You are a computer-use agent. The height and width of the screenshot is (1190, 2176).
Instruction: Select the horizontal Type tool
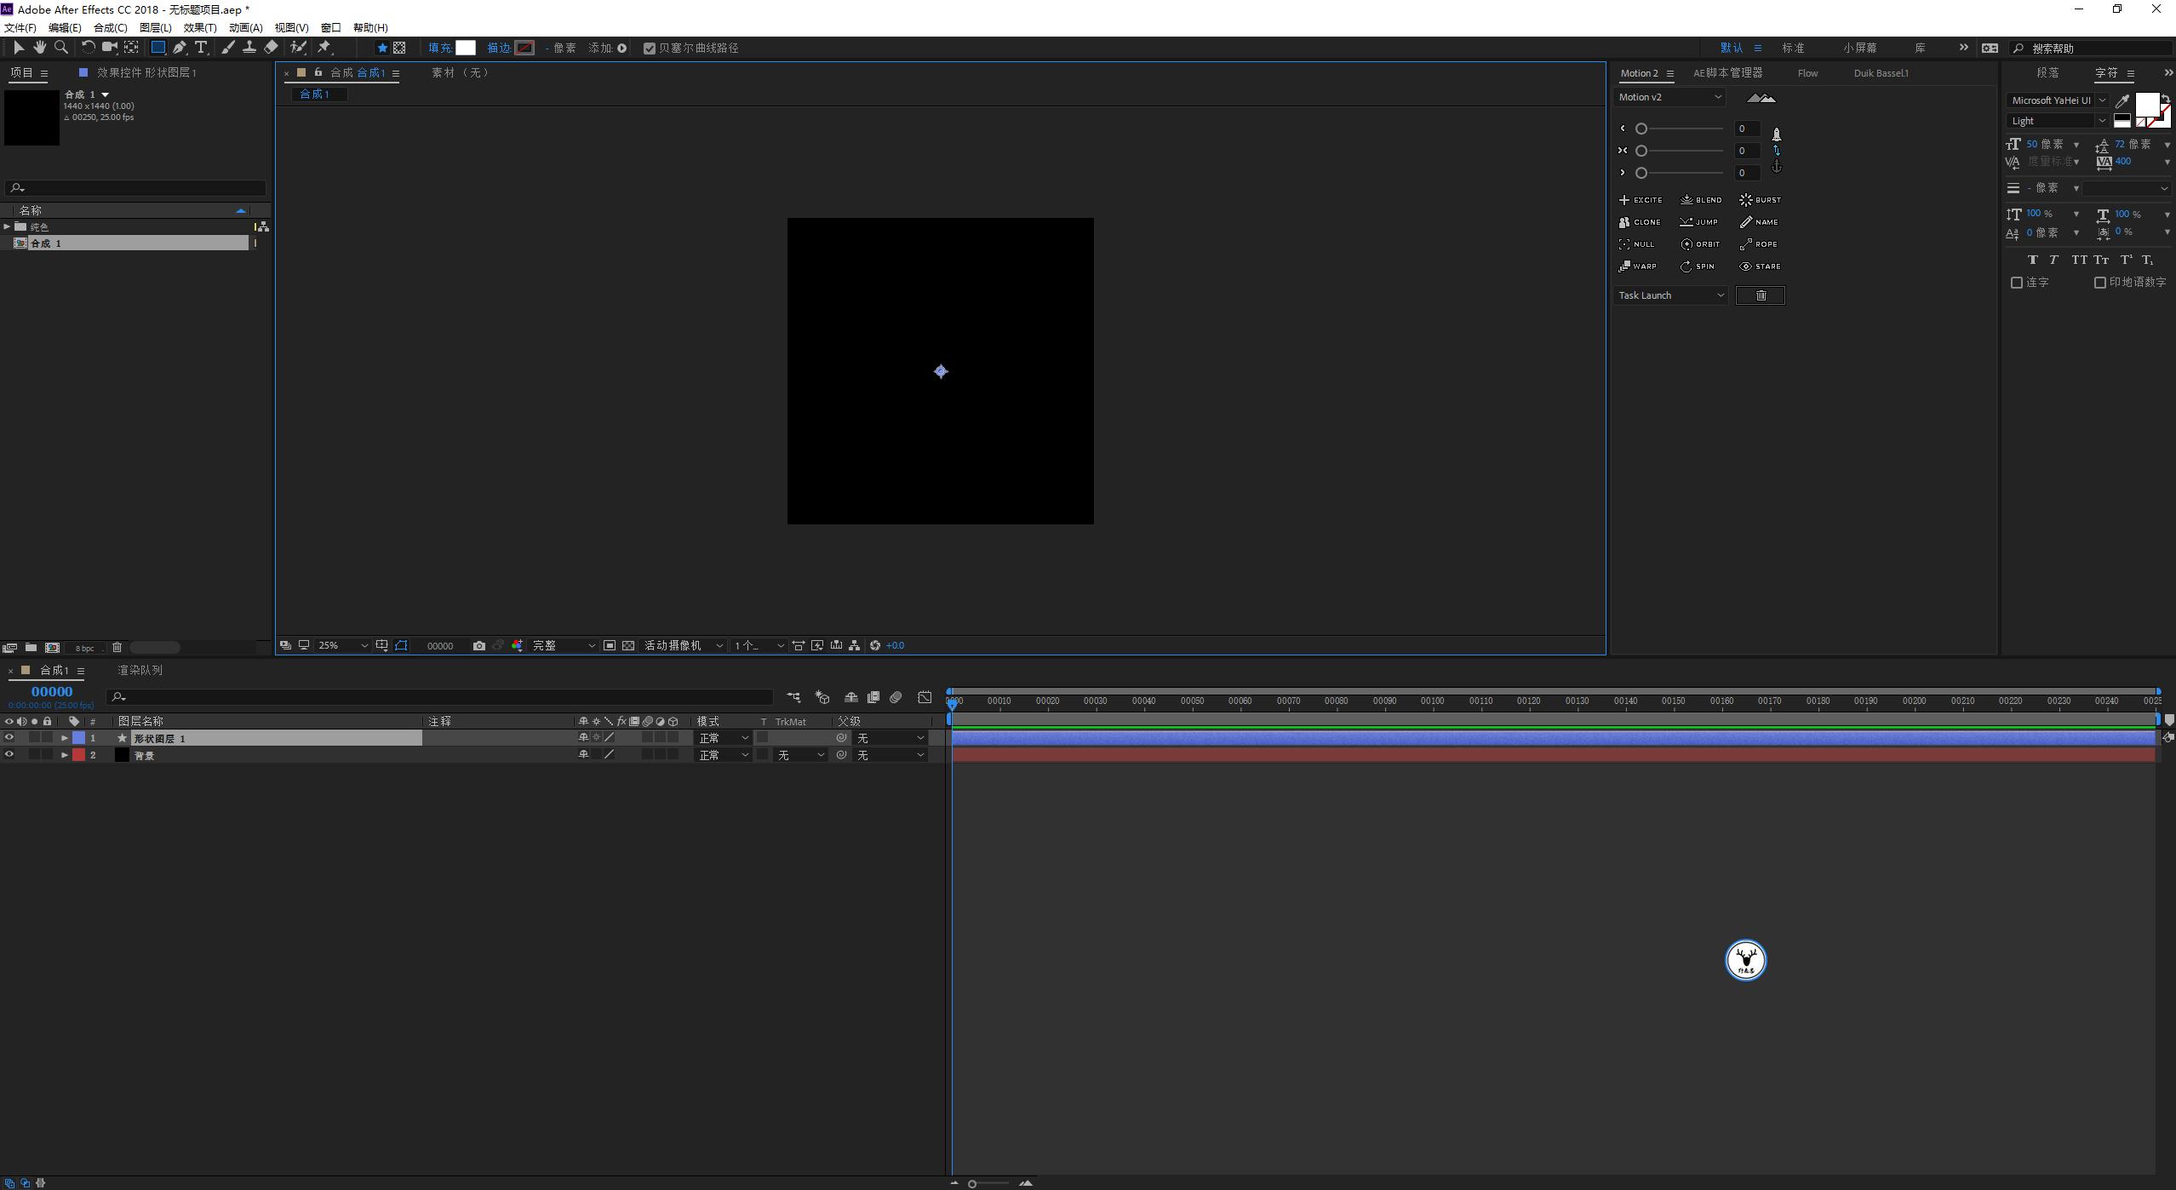tap(201, 48)
